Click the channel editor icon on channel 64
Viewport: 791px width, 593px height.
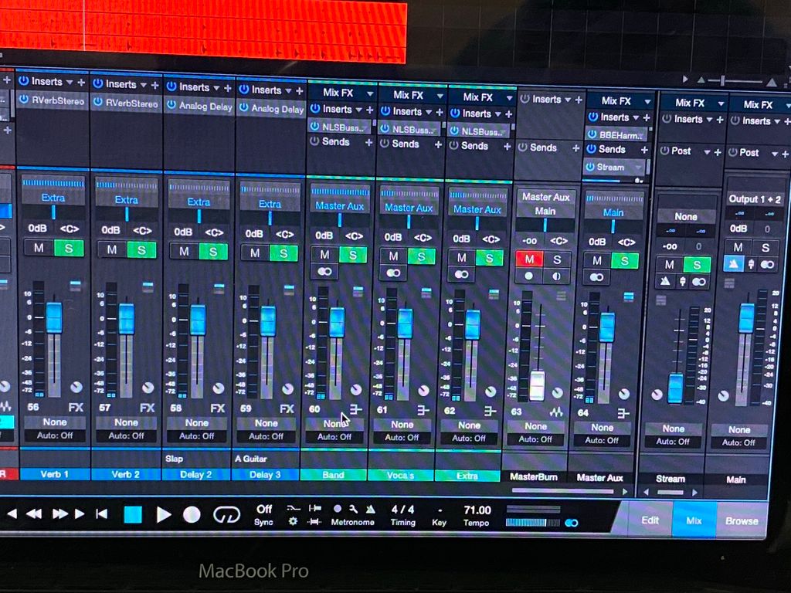point(629,297)
